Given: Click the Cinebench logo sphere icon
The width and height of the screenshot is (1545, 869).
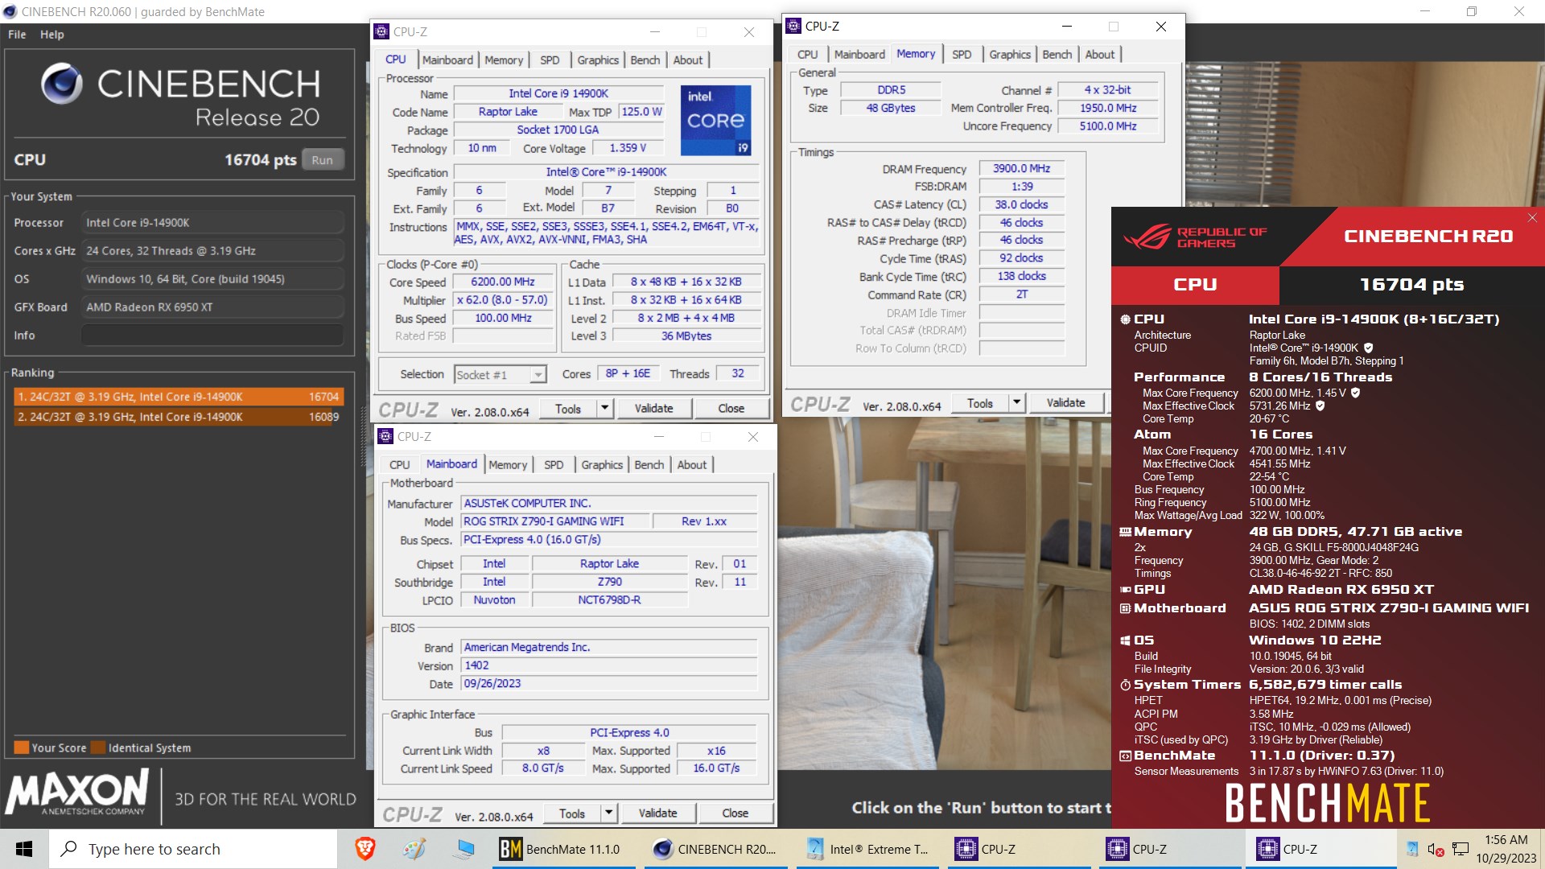Looking at the screenshot, I should [x=61, y=84].
